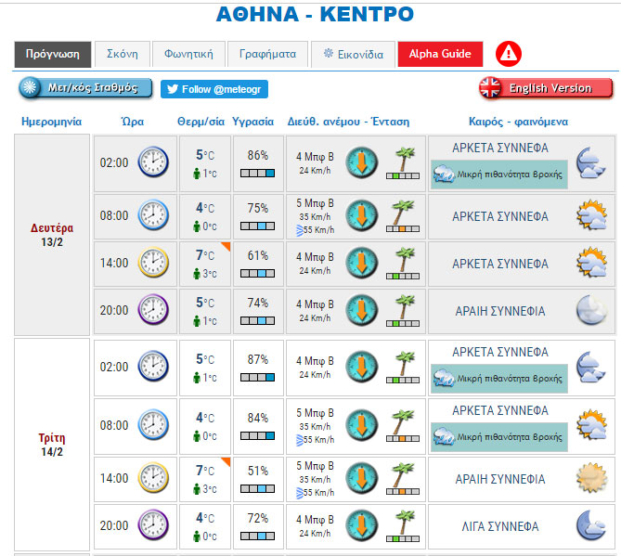Switch to the Σκόνη tab
621x556 pixels.
122,54
